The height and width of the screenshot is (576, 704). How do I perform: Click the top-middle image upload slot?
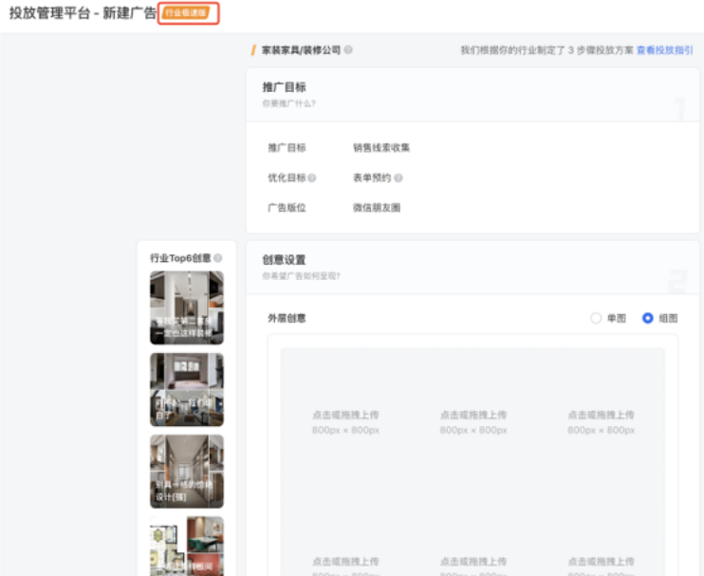pyautogui.click(x=473, y=422)
